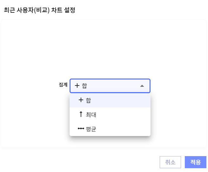
Task: Click the 평균 text label in the list
Action: 91,129
